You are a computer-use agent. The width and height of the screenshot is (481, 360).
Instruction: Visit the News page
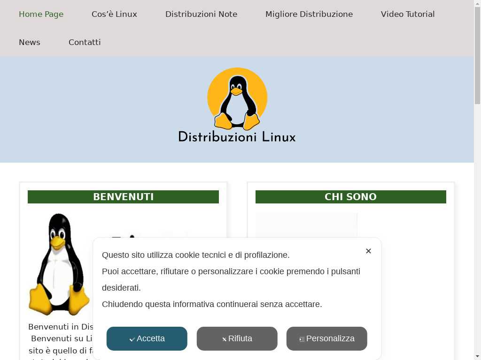pos(30,42)
